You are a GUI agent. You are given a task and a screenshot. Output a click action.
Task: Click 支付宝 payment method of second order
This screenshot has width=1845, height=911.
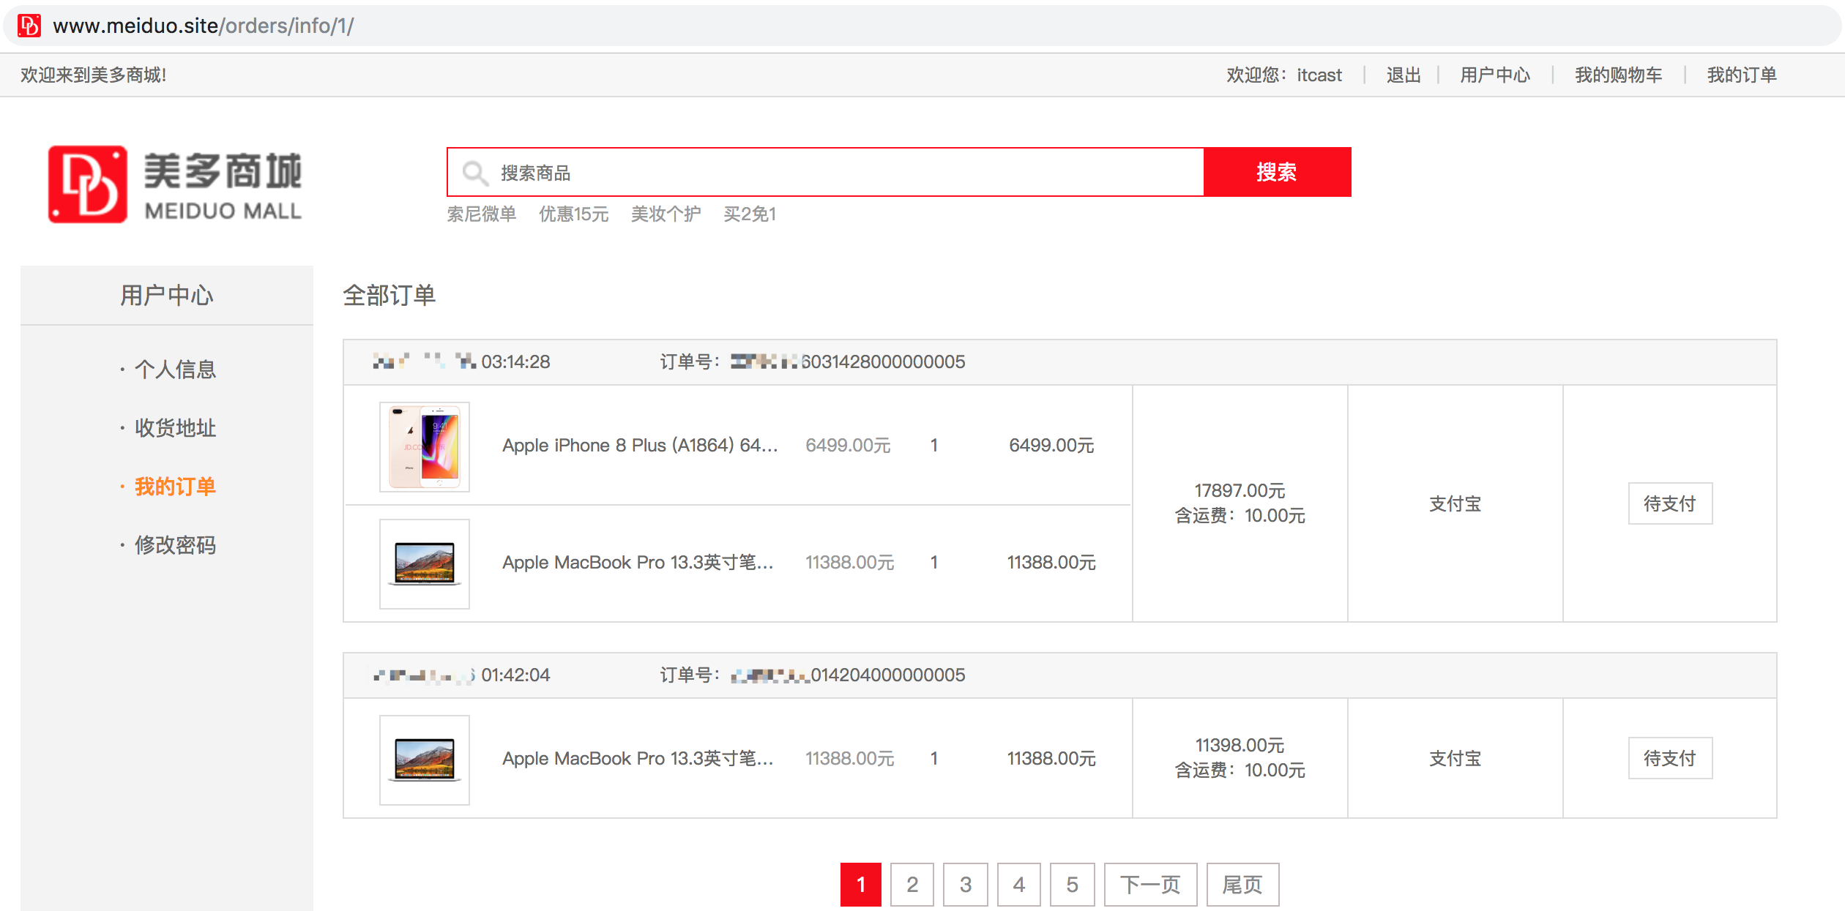coord(1455,758)
